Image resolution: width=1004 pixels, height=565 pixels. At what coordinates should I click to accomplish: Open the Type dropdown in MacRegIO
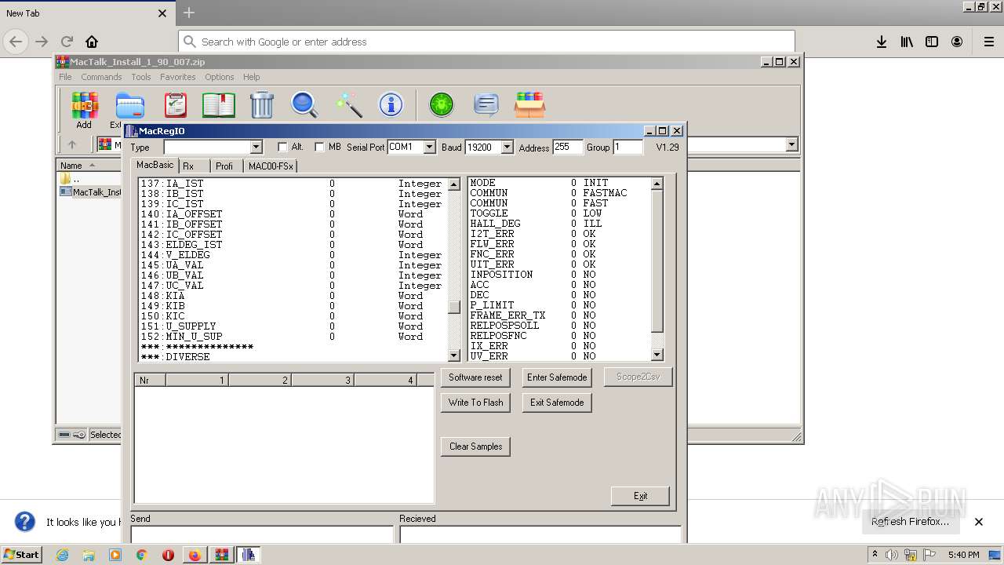256,147
